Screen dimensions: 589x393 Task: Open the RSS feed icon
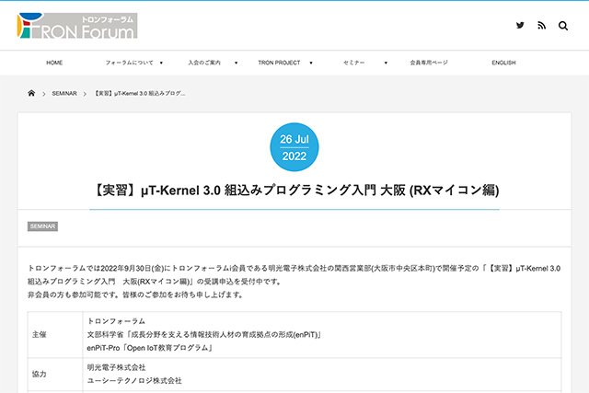pos(541,26)
